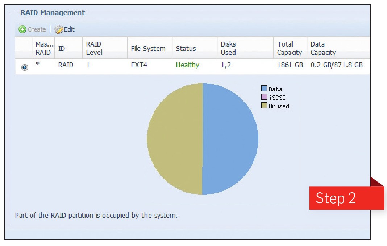Click the red Step 2 label
The image size is (387, 246).
[336, 198]
